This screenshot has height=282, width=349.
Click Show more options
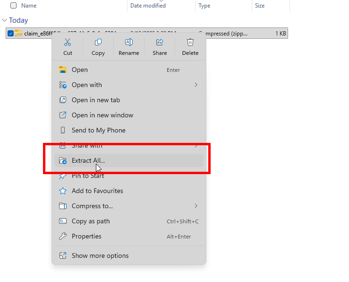click(100, 256)
